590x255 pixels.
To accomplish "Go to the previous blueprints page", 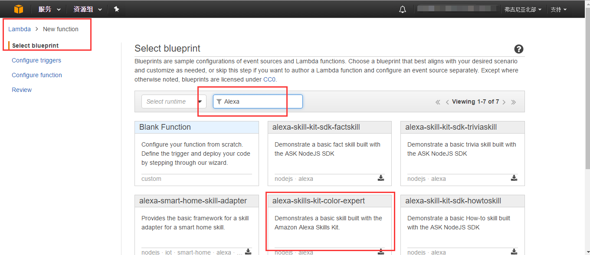I will [447, 102].
